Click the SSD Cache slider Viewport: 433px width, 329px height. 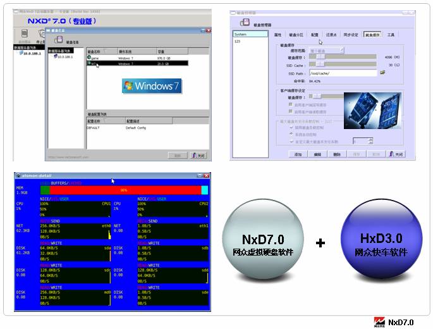(343, 65)
